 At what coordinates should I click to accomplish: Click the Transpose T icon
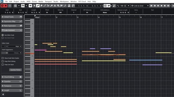[21, 86]
